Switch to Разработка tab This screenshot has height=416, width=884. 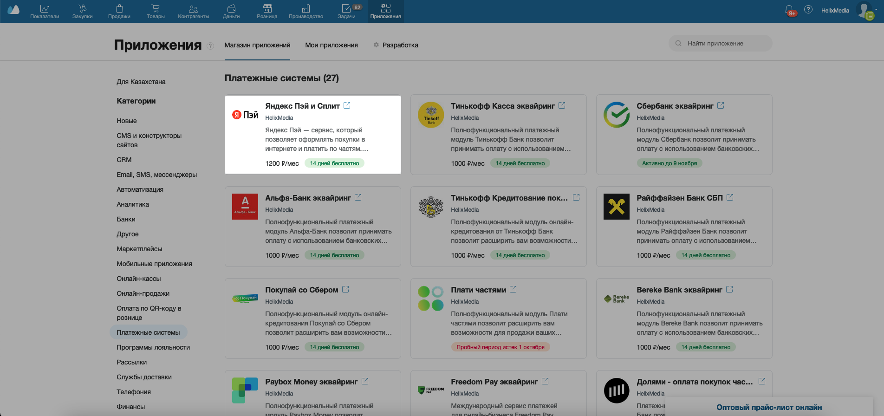point(396,45)
